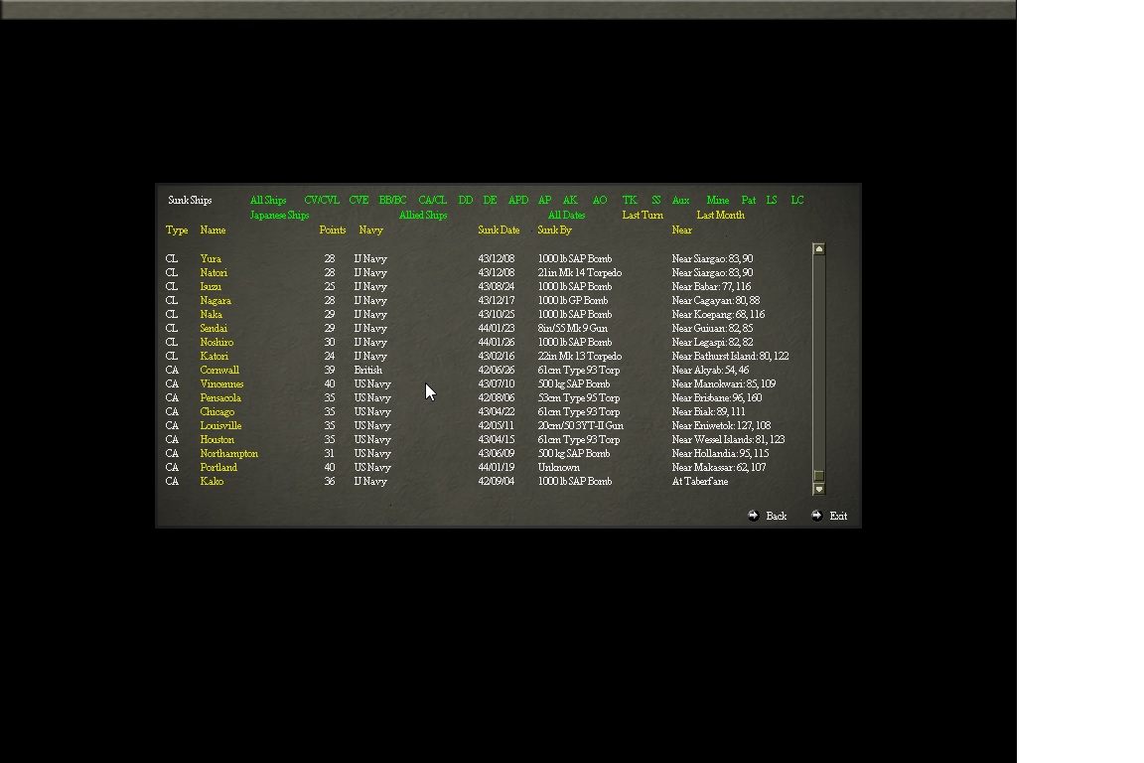Open ship Yura in the list
Image resolution: width=1144 pixels, height=763 pixels.
pos(211,259)
